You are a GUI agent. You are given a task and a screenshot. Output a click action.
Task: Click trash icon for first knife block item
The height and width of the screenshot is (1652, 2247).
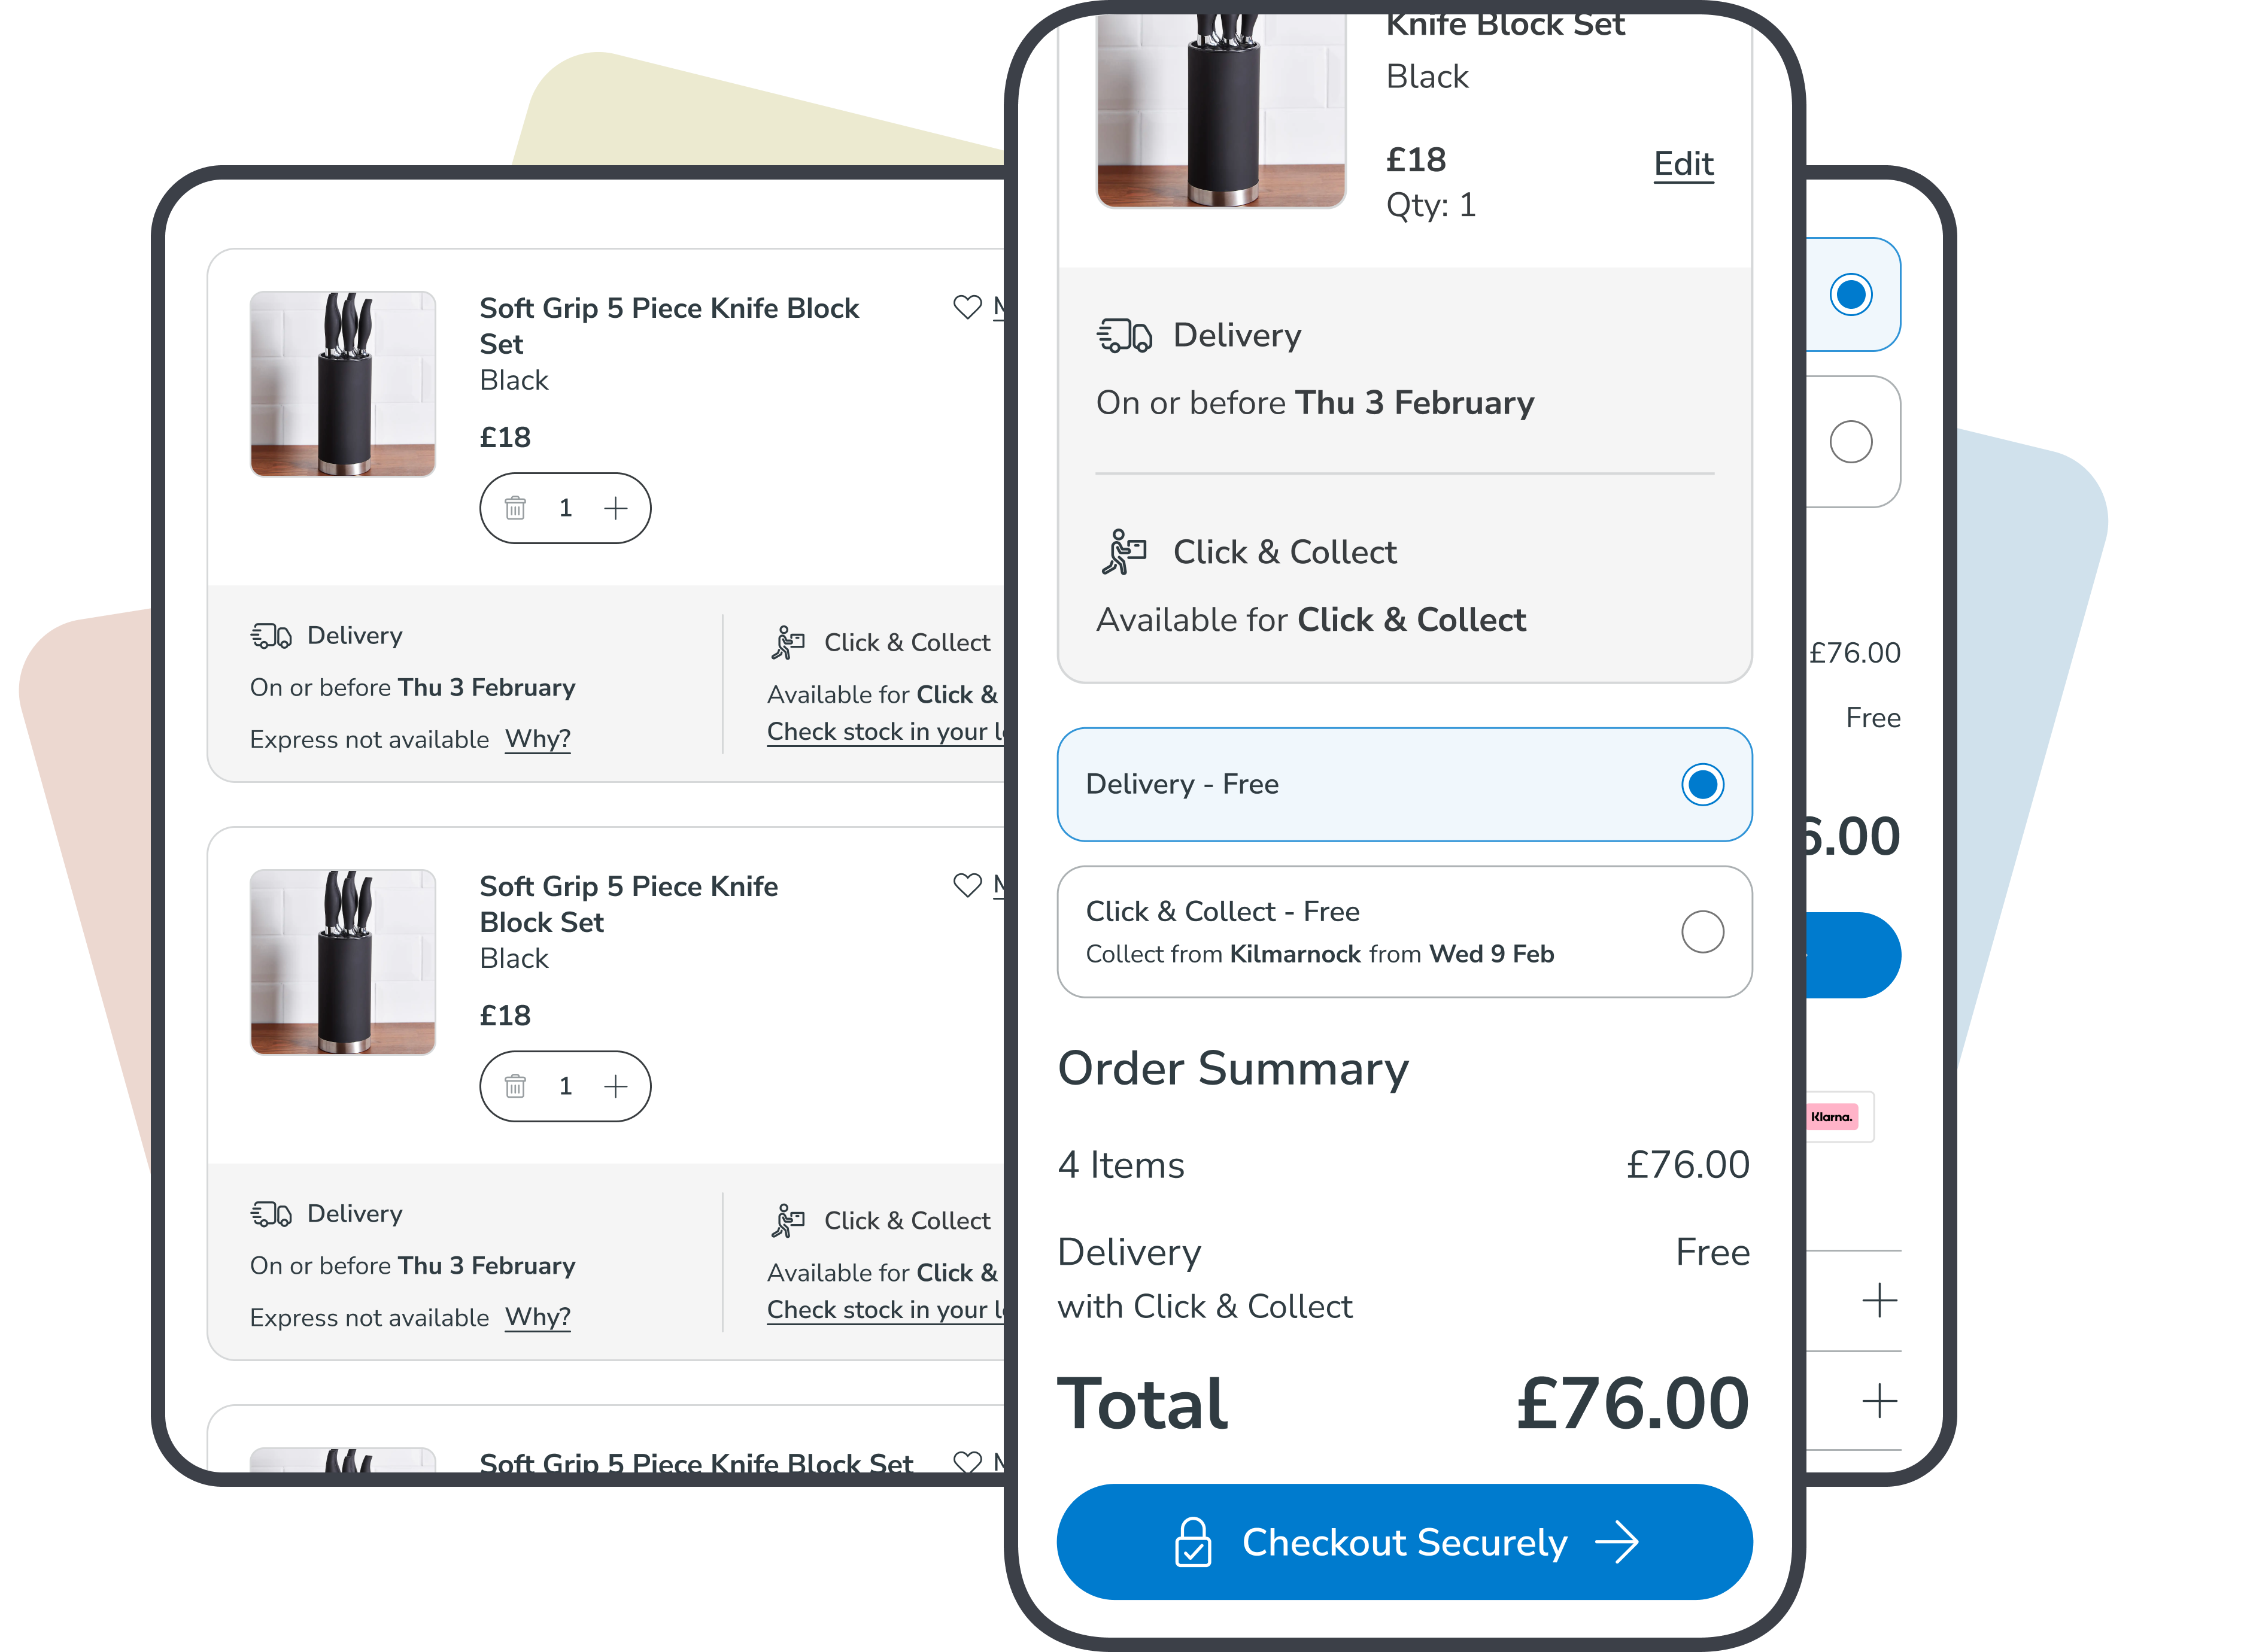515,508
